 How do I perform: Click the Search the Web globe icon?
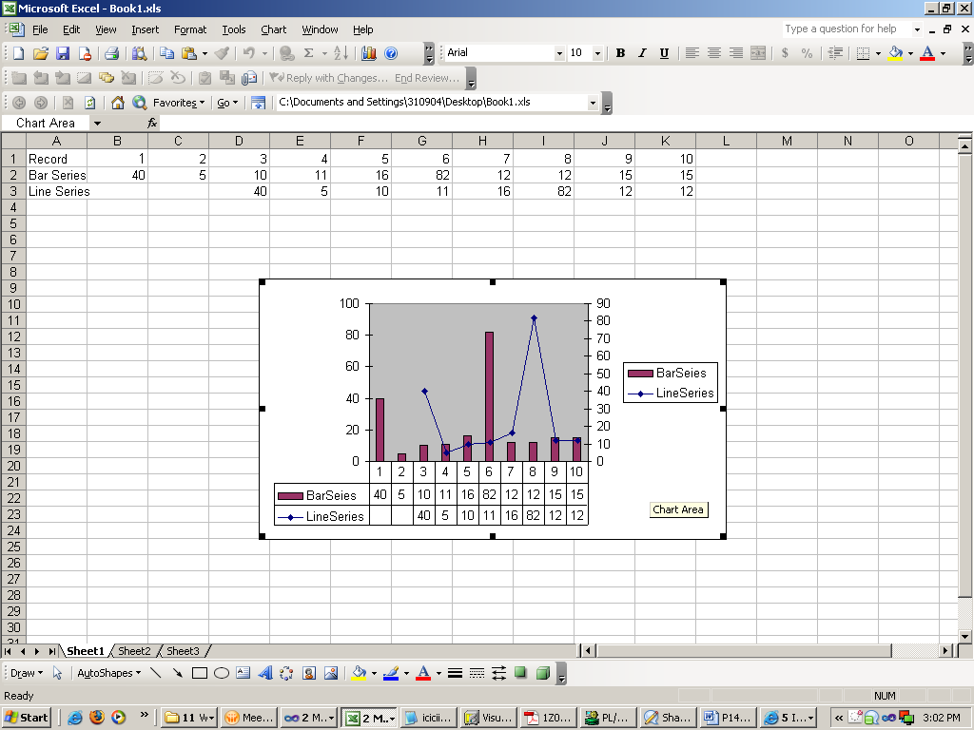coord(139,103)
